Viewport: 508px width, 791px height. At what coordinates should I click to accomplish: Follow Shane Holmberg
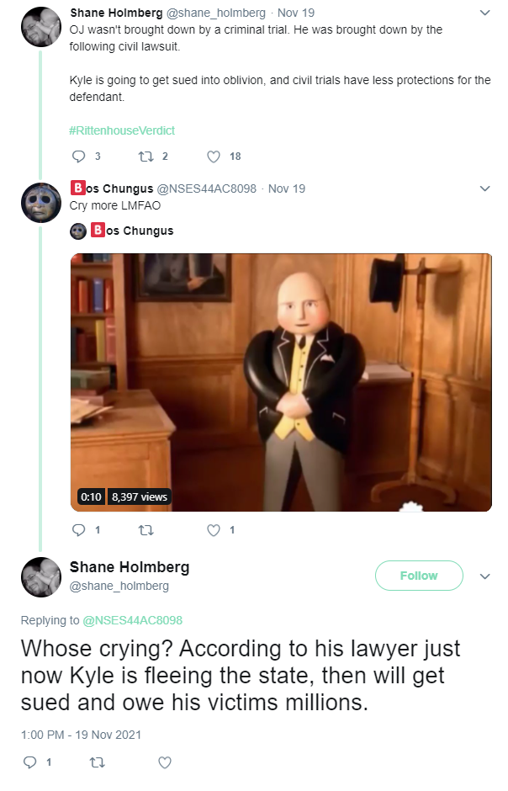(x=419, y=576)
